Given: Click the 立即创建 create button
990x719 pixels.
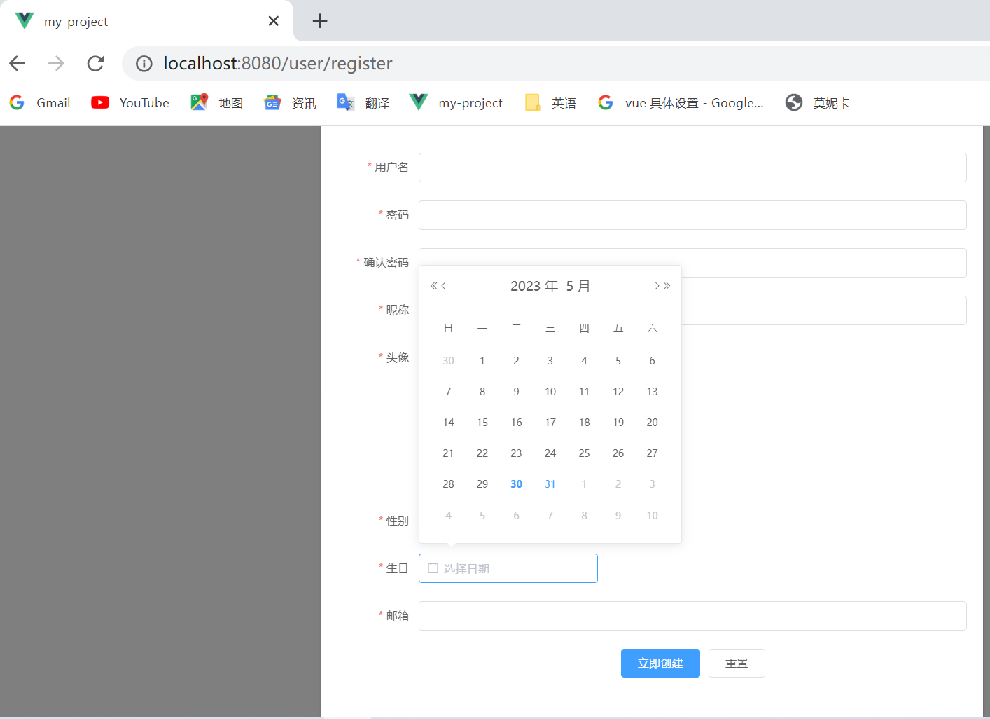Looking at the screenshot, I should (660, 663).
